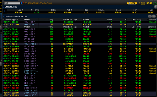
Task: Select the NOV2 14 97 P trade row
Action: coord(80,49)
